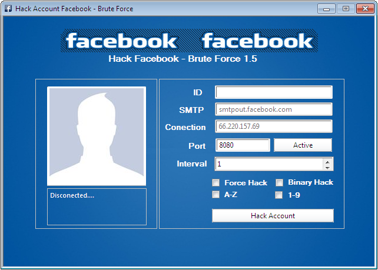Focus the Conection field with 66.220.157.69
The image size is (378, 270).
(x=274, y=126)
